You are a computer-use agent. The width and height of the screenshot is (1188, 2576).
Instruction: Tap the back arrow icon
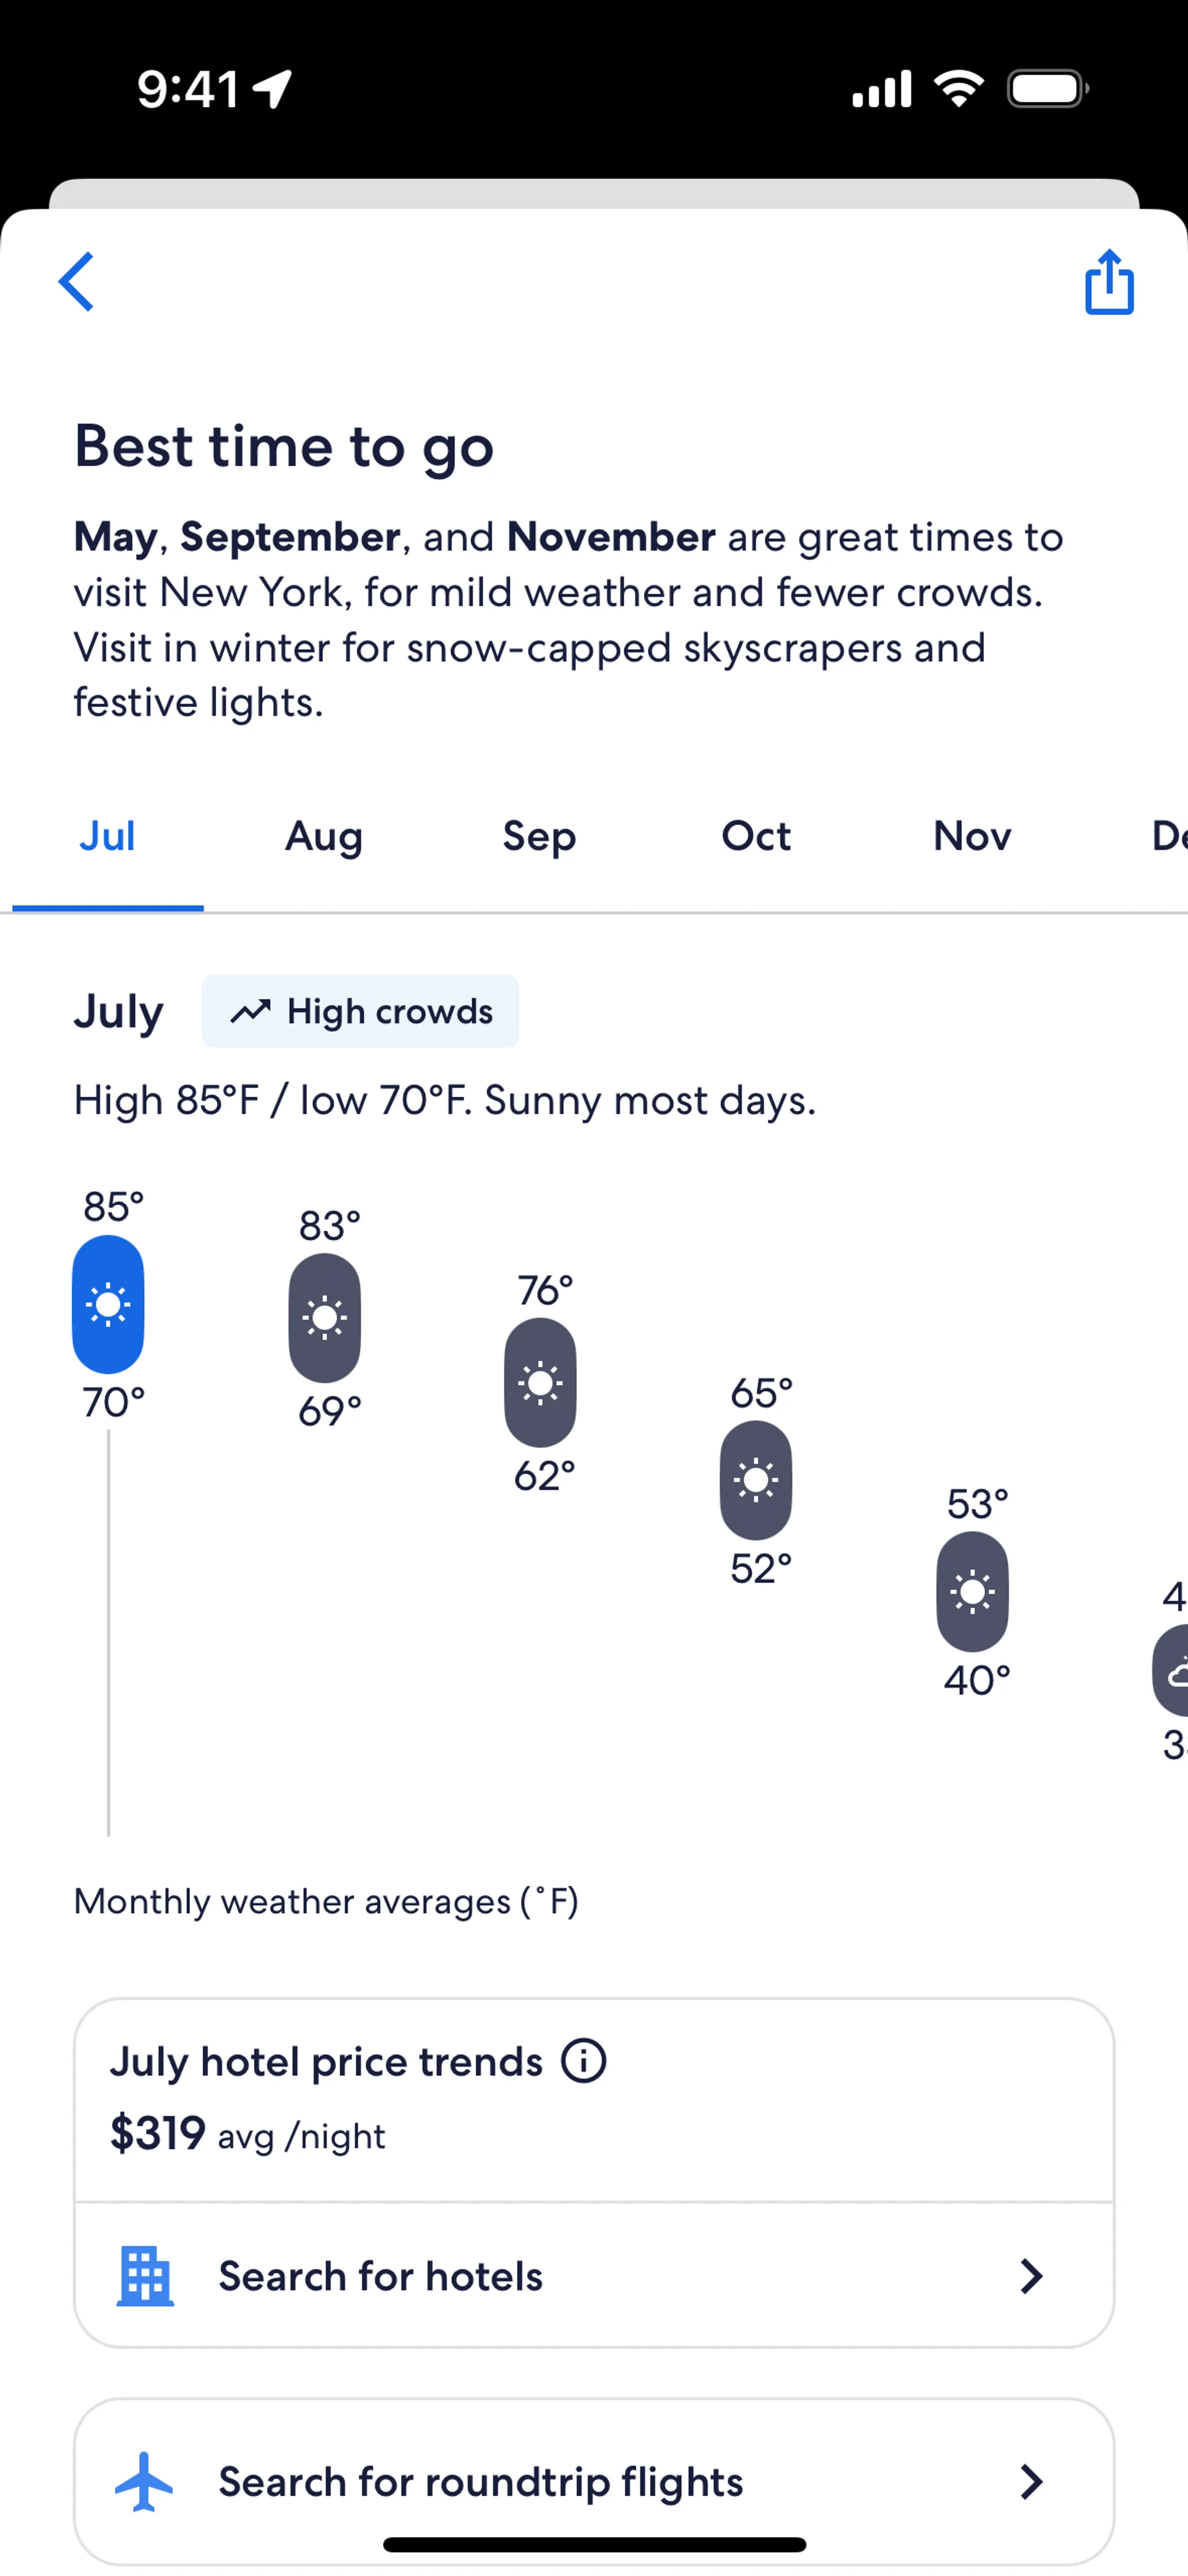[x=76, y=281]
